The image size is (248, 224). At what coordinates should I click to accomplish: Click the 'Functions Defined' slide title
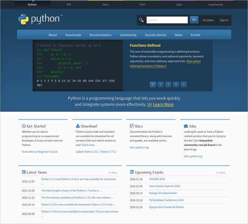click(x=145, y=45)
